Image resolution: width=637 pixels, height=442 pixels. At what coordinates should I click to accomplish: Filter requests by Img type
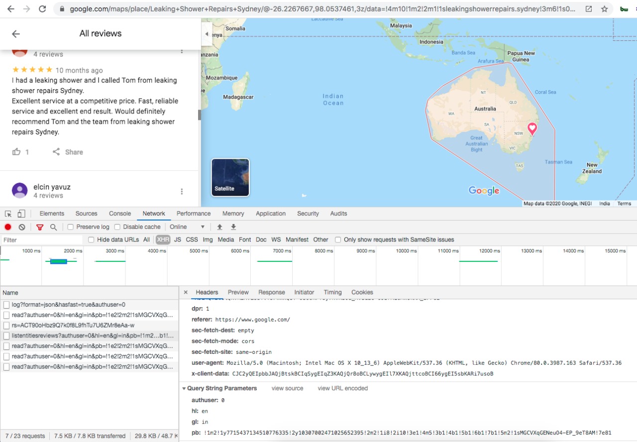(x=208, y=240)
